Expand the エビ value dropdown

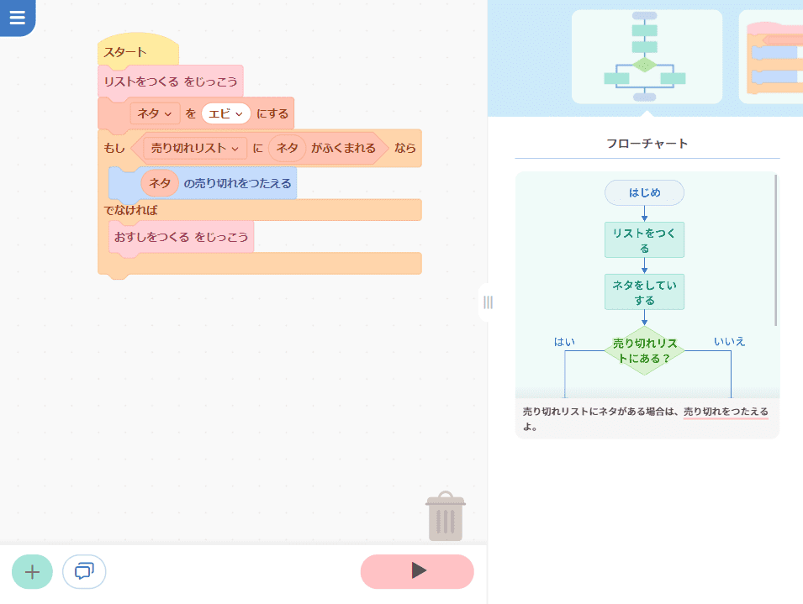(225, 113)
